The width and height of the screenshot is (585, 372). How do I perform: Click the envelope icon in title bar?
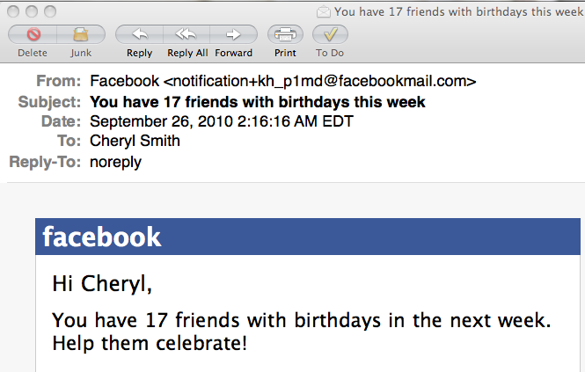323,11
